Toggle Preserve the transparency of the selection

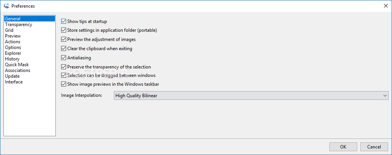coord(63,67)
